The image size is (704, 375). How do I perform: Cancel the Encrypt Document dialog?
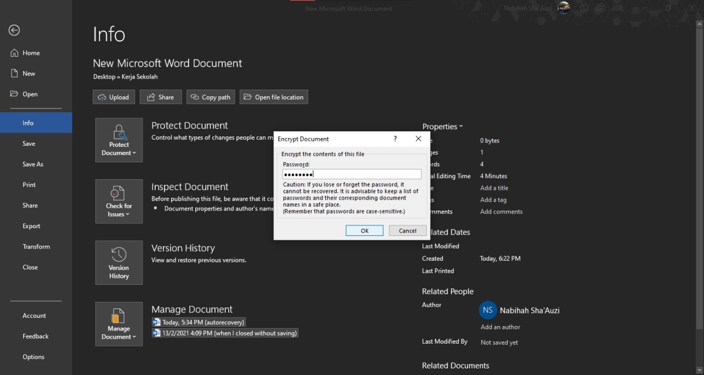tap(408, 230)
